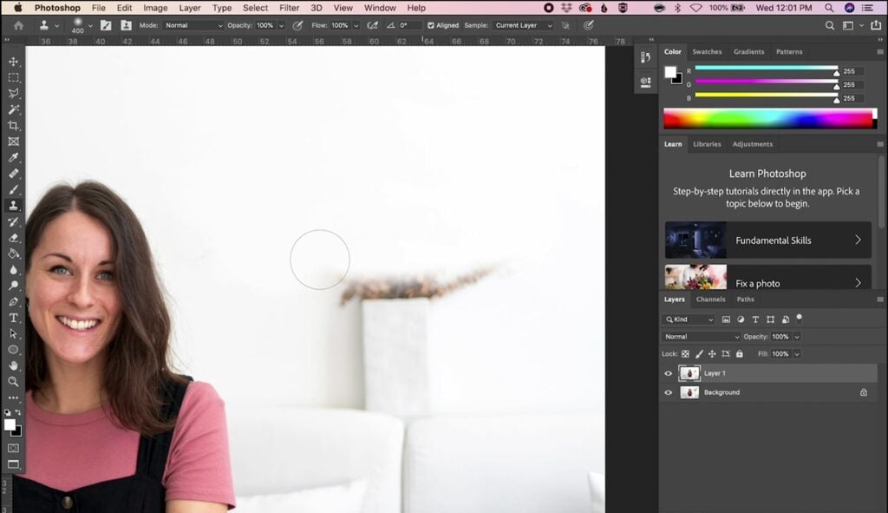Open the Fix a photo tutorial
This screenshot has height=513, width=888.
click(767, 280)
